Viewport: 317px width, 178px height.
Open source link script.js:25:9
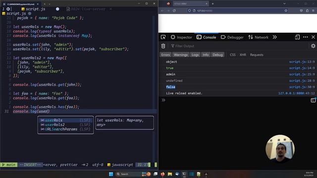(x=302, y=74)
